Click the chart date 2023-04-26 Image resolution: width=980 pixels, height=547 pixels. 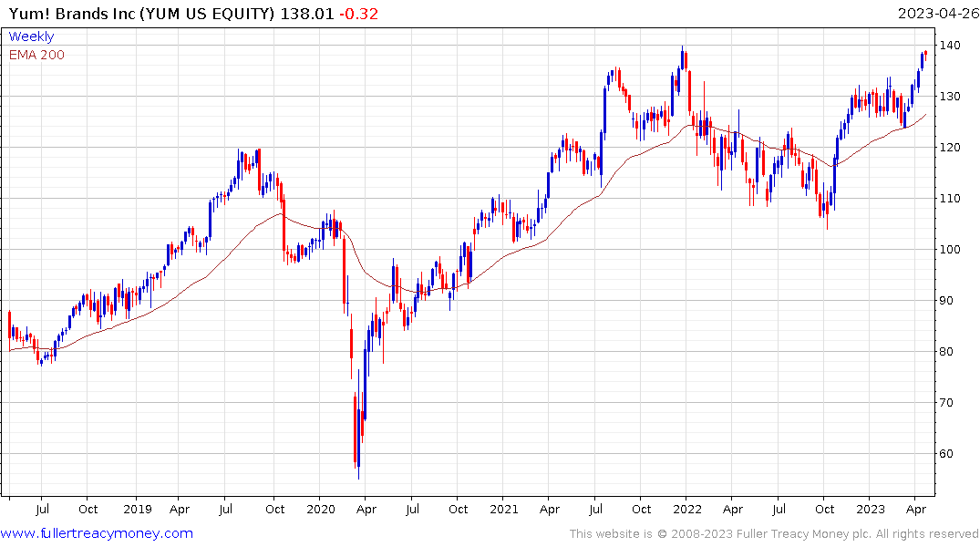point(938,14)
